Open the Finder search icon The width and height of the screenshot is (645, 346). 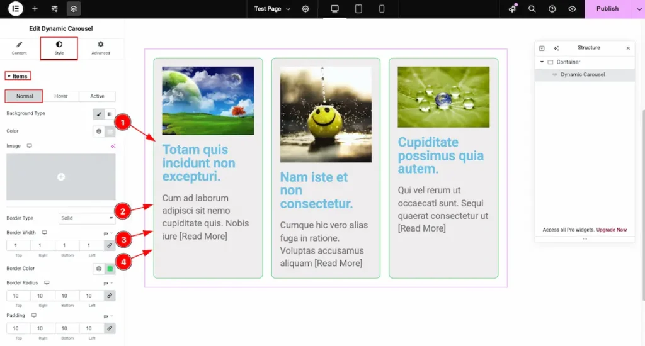(532, 9)
